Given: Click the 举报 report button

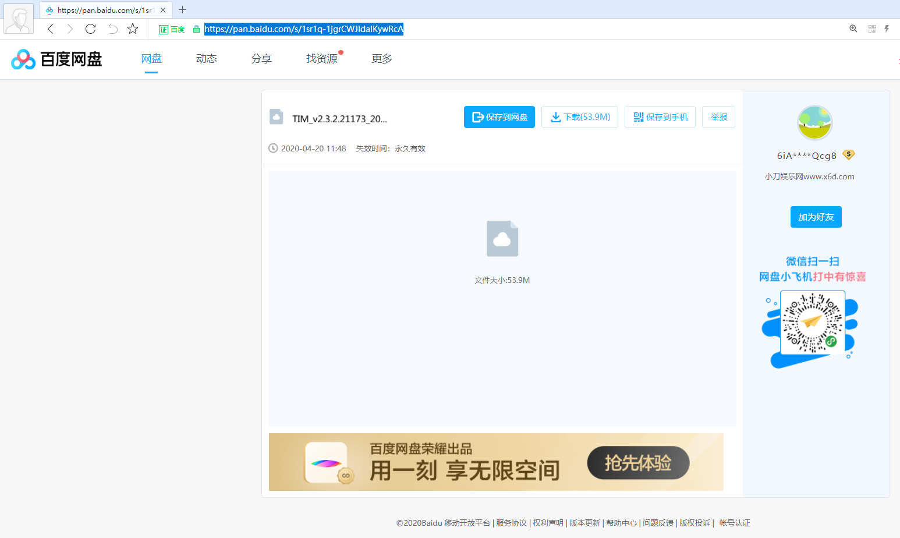Looking at the screenshot, I should tap(719, 117).
